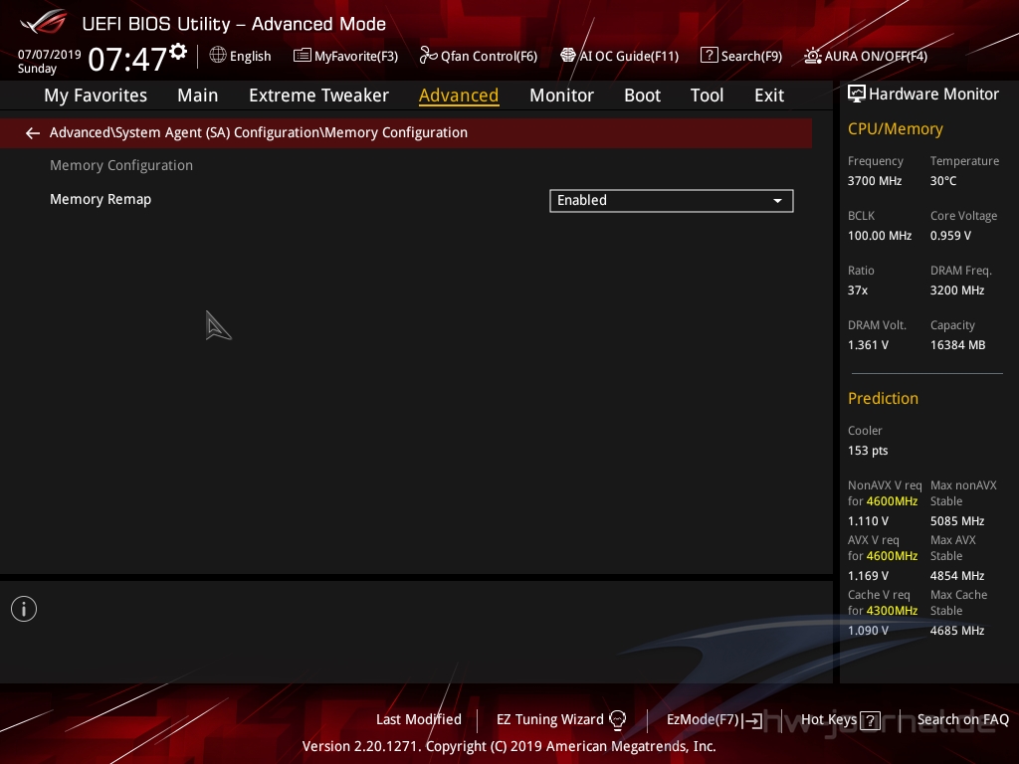Click the Core Voltage 0.959 V value
The height and width of the screenshot is (764, 1019).
[950, 236]
